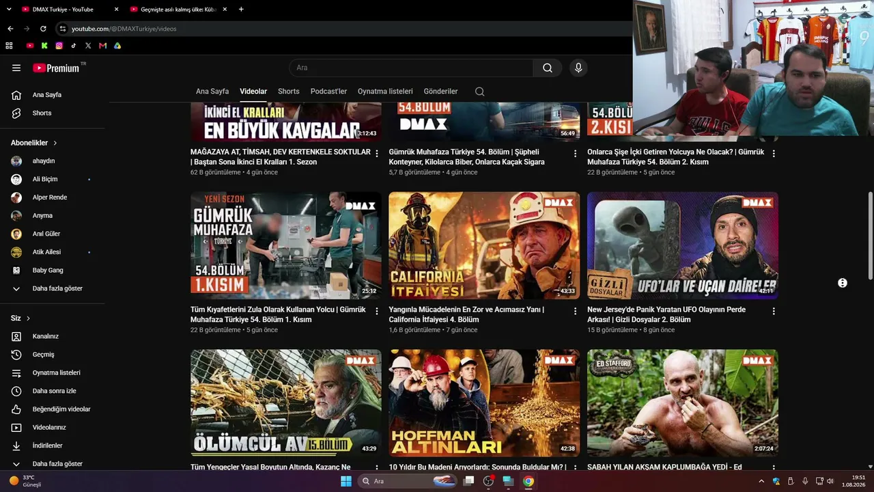Go to YouTube Premium home logo
The image size is (874, 492).
(56, 68)
